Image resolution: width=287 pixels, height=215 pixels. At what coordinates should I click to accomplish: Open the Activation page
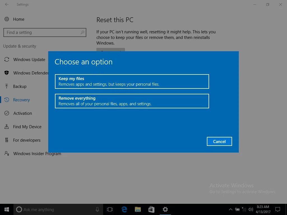(x=22, y=113)
